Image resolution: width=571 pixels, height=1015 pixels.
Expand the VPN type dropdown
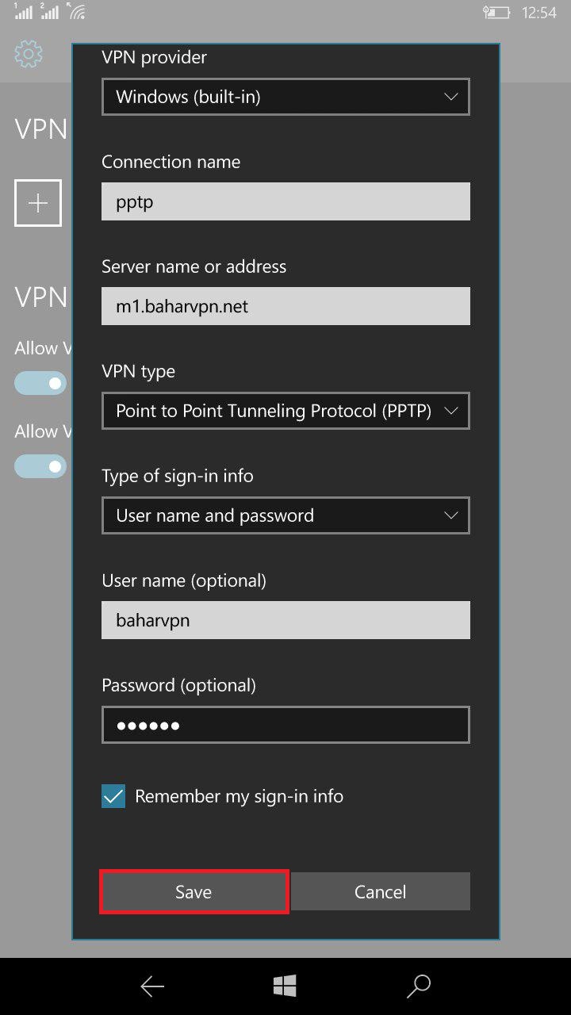[x=285, y=411]
